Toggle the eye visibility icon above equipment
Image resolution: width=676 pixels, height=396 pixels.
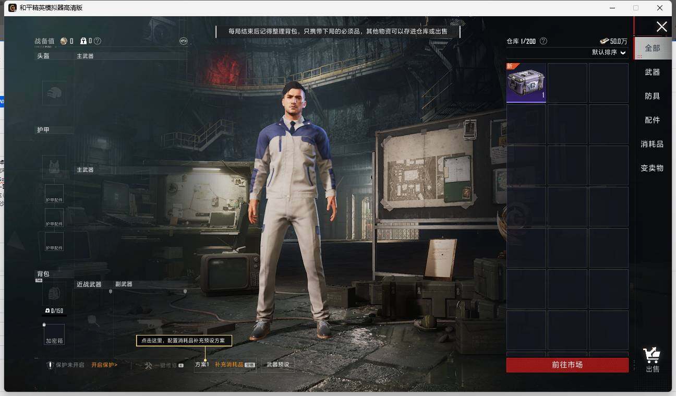pos(183,41)
